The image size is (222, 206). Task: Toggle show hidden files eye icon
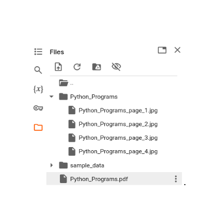point(116,67)
